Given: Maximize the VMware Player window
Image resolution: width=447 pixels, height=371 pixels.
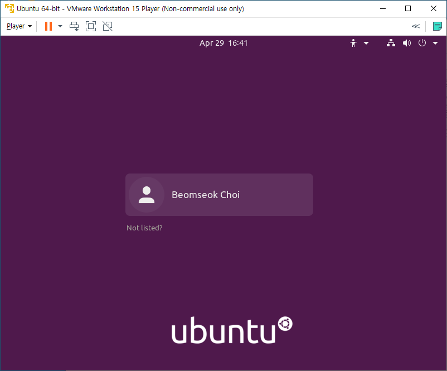Looking at the screenshot, I should pos(408,8).
